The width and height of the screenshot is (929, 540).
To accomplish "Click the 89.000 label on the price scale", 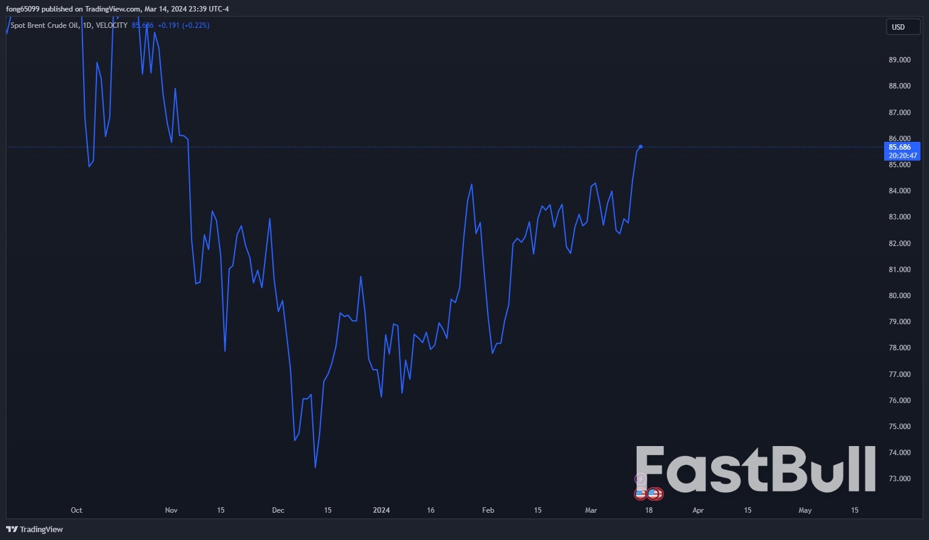I will tap(899, 60).
